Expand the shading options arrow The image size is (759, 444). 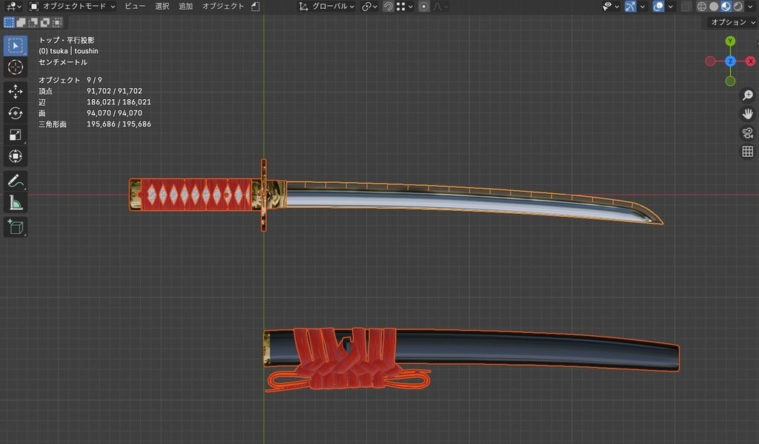click(750, 6)
